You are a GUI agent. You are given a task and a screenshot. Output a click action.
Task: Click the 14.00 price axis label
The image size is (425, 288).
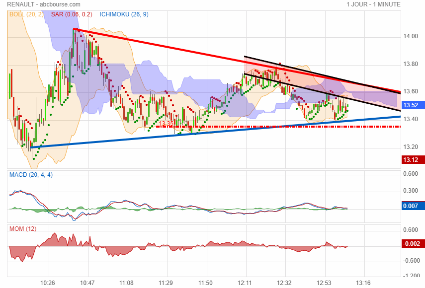click(x=411, y=36)
